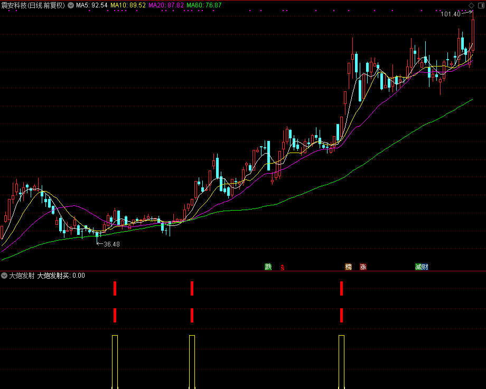The image size is (486, 389).
Task: Click the MA10: 89.52 label
Action: [x=128, y=5]
